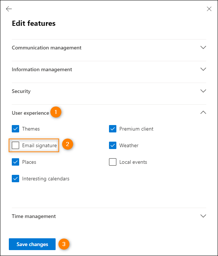The width and height of the screenshot is (218, 256).
Task: Check the Local events checkbox
Action: pos(113,162)
